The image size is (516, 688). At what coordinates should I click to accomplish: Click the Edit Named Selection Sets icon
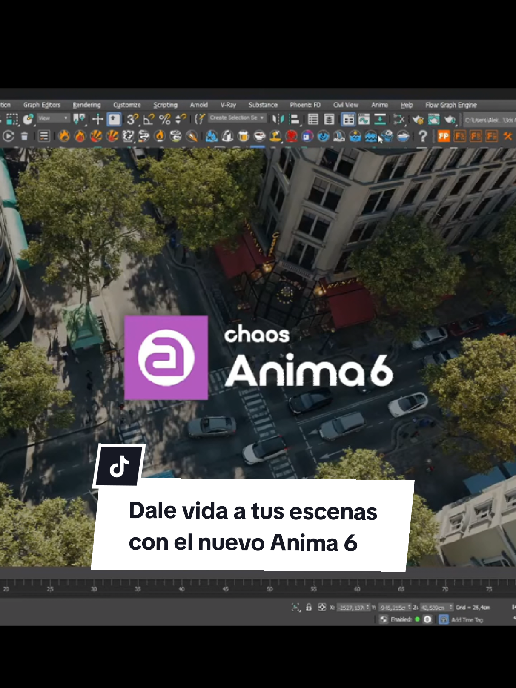point(200,119)
